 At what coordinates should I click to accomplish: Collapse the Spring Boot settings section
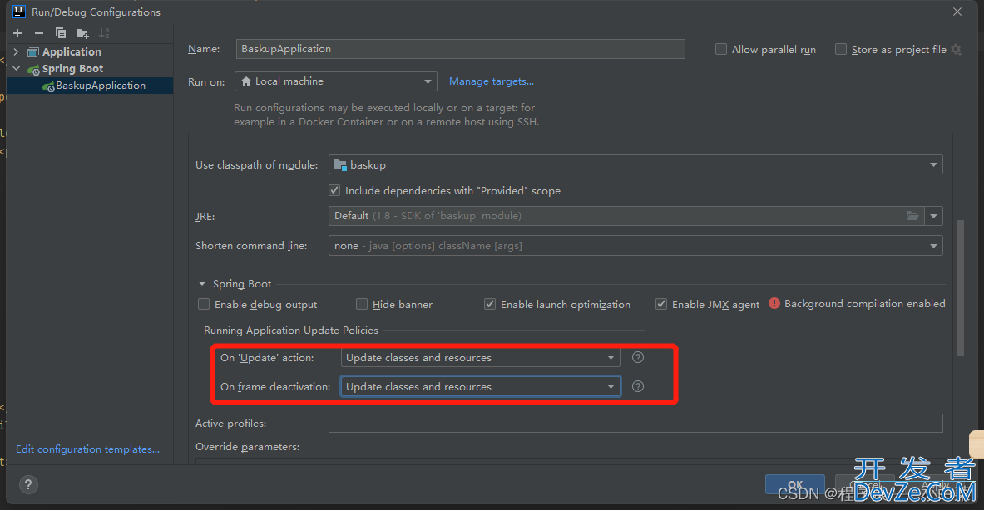tap(202, 284)
